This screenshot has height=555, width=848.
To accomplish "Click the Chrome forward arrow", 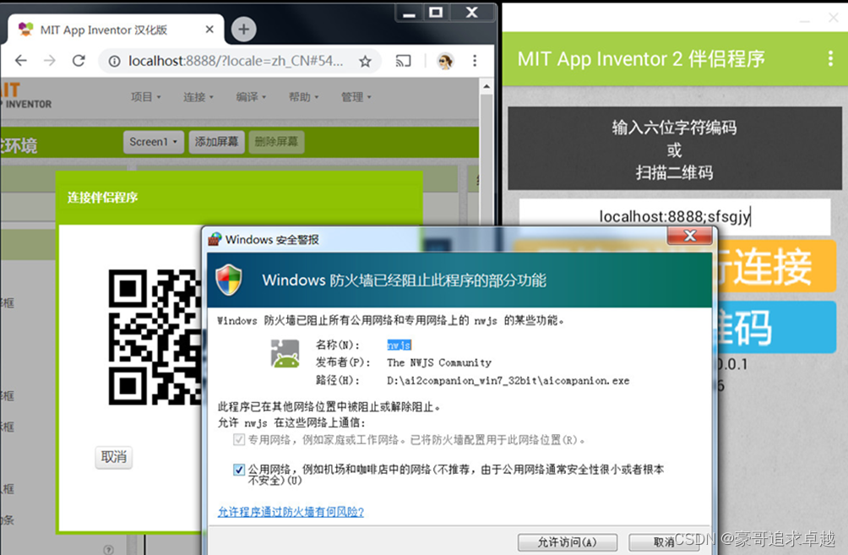I will [x=50, y=61].
